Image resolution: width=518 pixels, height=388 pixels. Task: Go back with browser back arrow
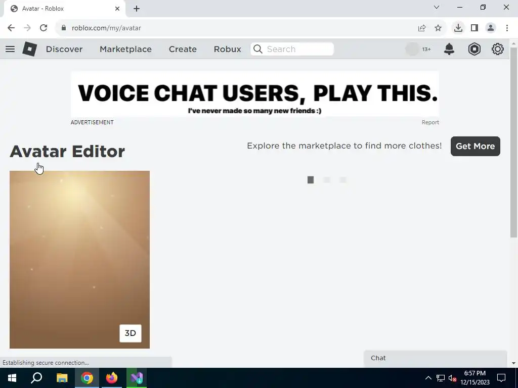pyautogui.click(x=11, y=28)
